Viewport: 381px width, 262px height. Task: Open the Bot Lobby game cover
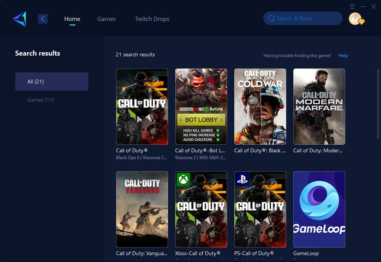pyautogui.click(x=201, y=107)
